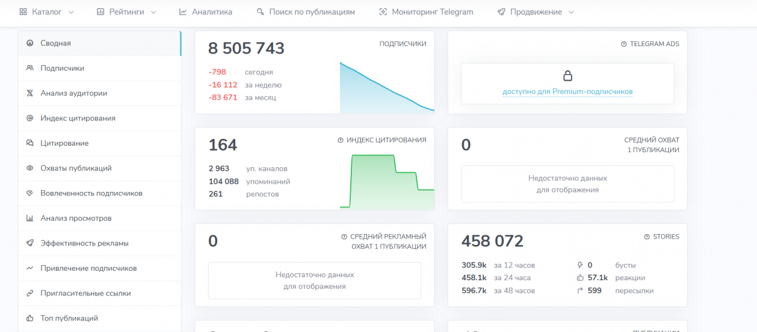Click the Привлечение подписчиков trend icon
This screenshot has height=332, width=757.
[30, 268]
